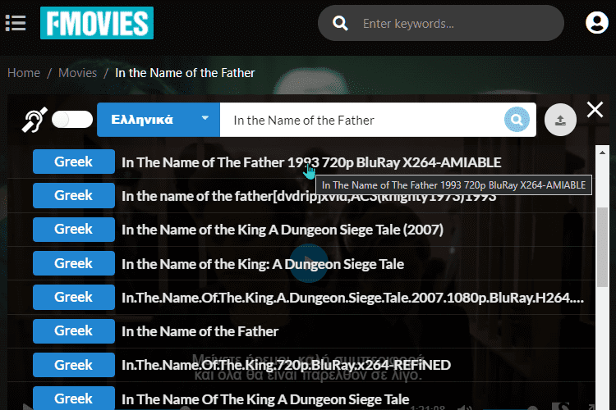This screenshot has height=410, width=616.
Task: Go to Movies breadcrumb
Action: 77,73
